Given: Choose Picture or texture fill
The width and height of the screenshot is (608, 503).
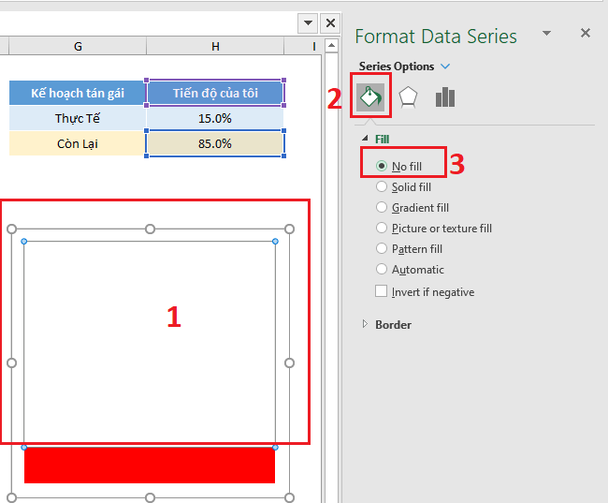Looking at the screenshot, I should click(x=382, y=228).
